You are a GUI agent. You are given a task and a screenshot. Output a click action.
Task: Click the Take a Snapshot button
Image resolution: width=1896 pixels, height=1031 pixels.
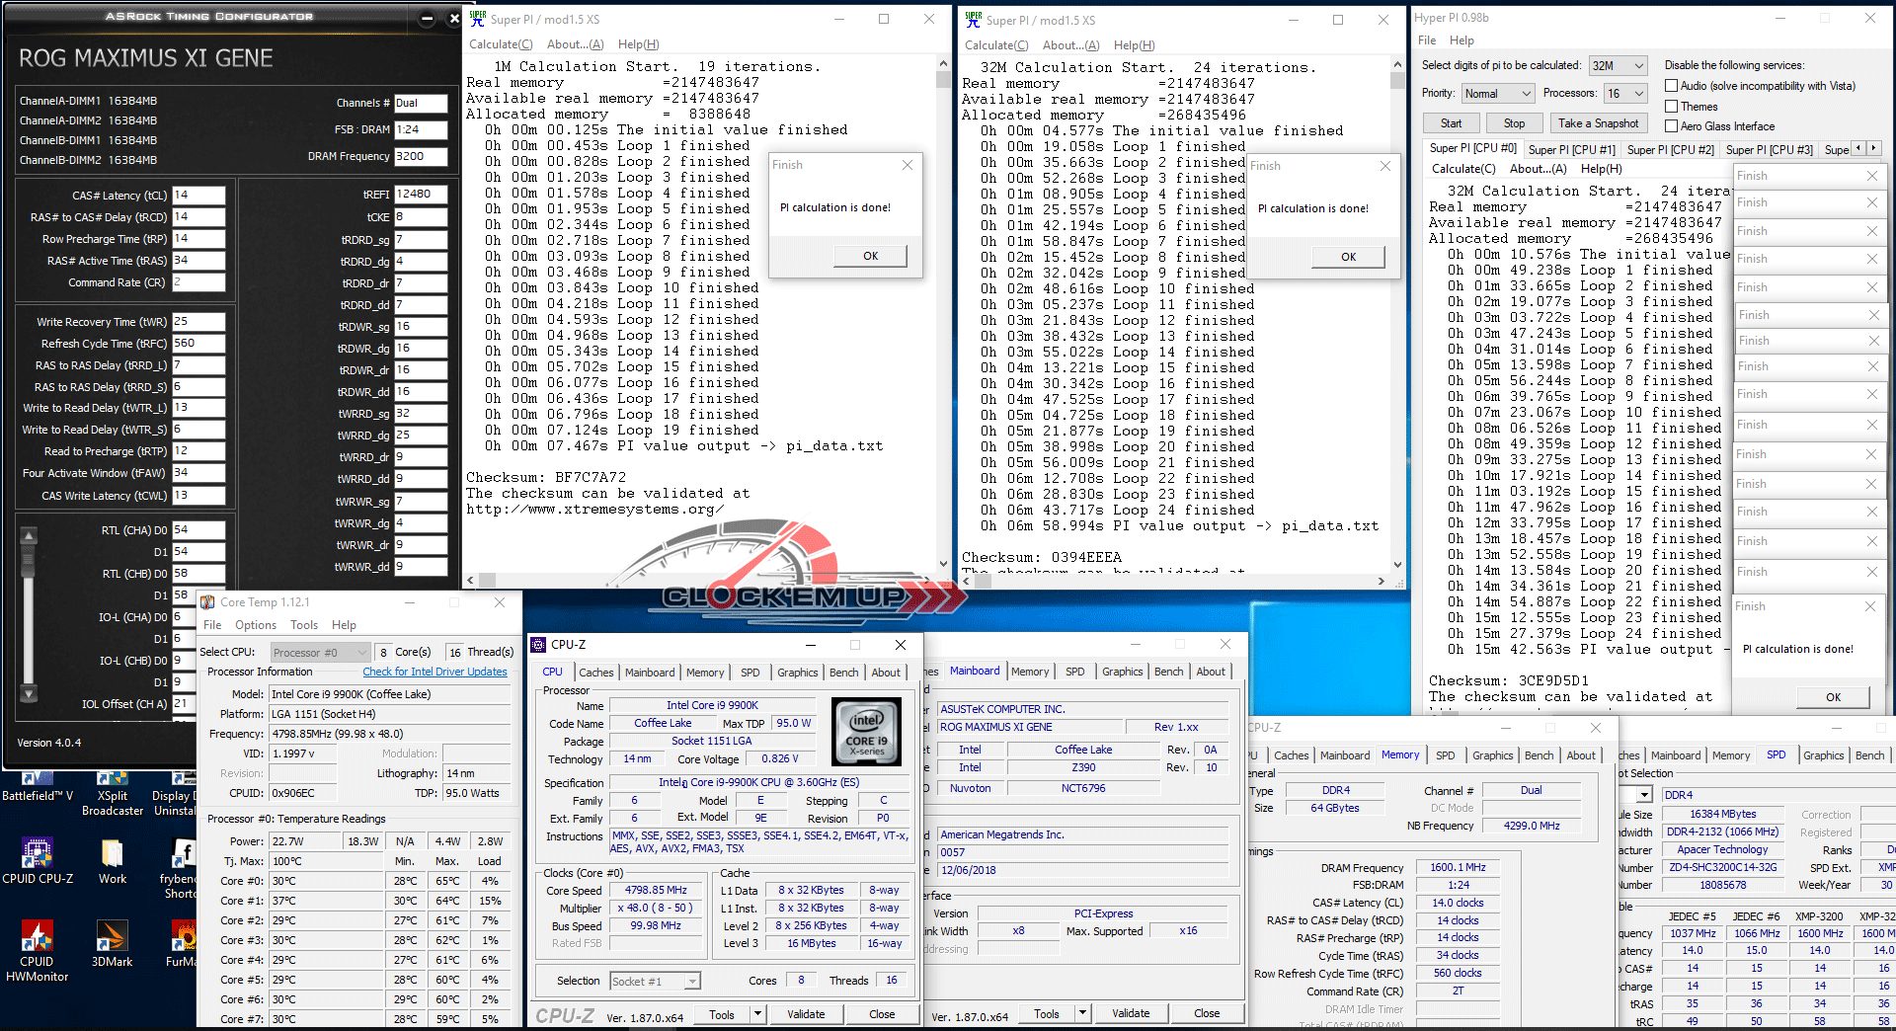(x=1598, y=123)
